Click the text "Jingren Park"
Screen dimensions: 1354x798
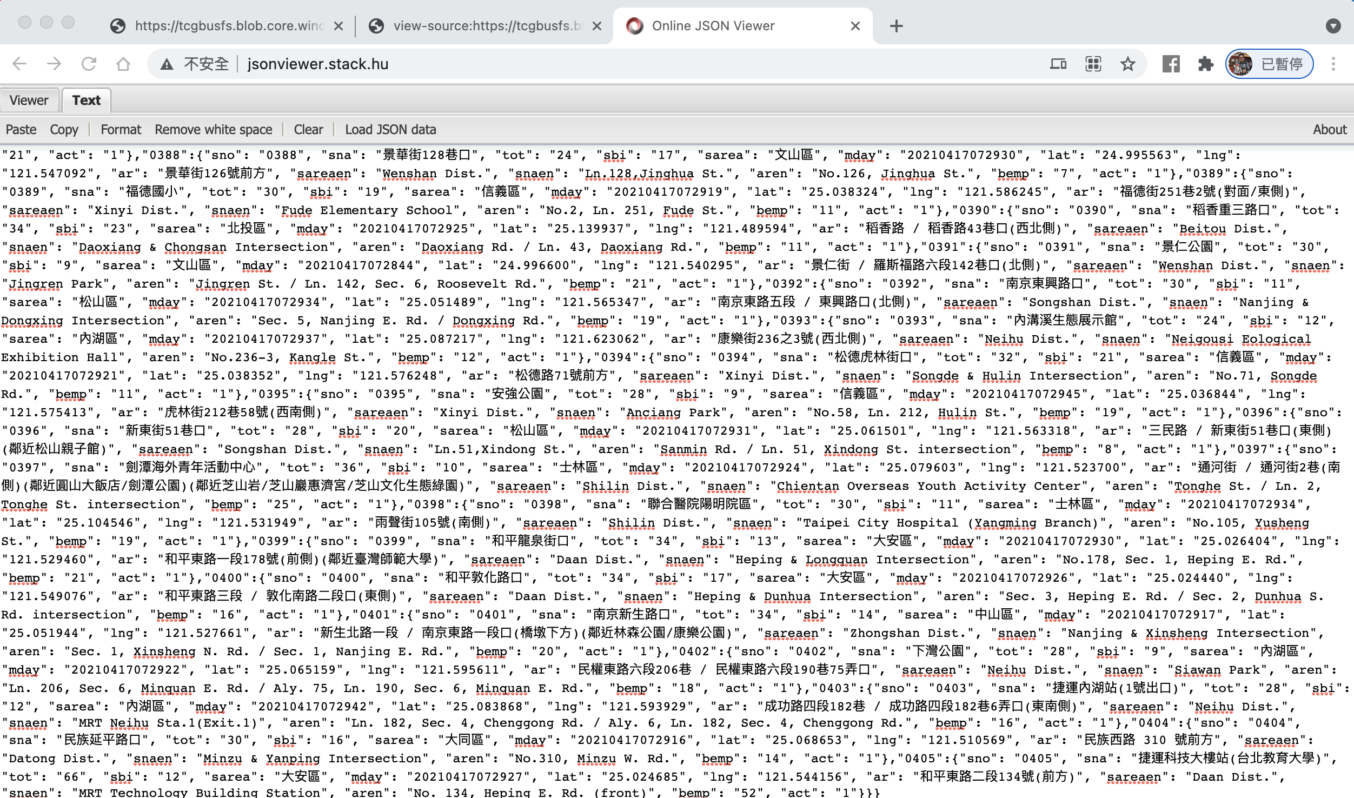point(56,284)
